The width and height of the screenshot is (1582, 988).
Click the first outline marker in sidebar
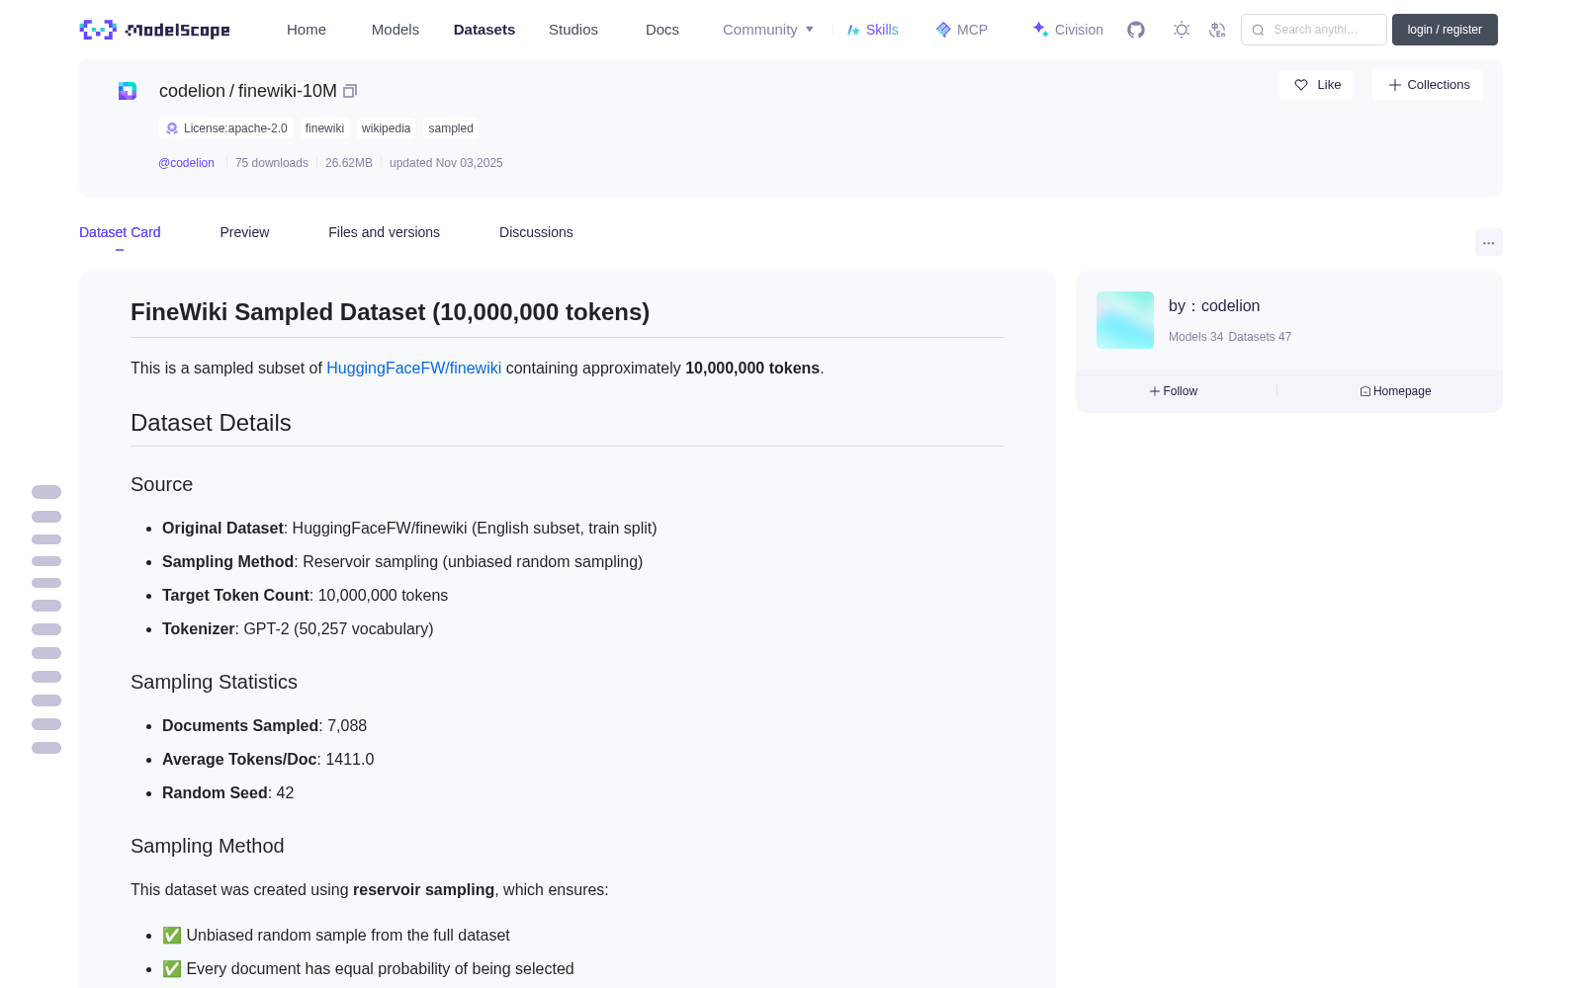click(x=46, y=492)
